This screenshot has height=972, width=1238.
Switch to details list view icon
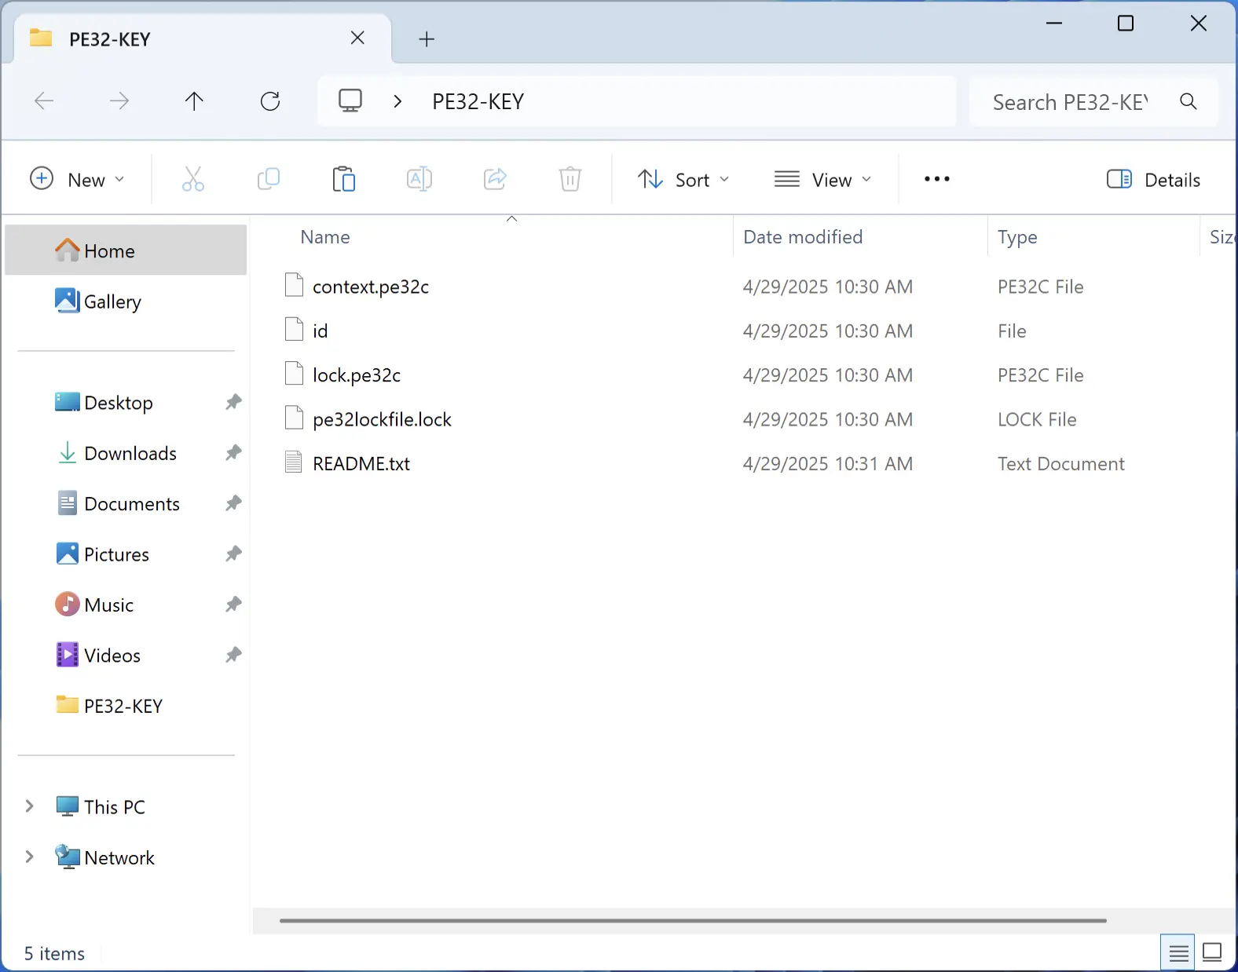click(x=1178, y=953)
